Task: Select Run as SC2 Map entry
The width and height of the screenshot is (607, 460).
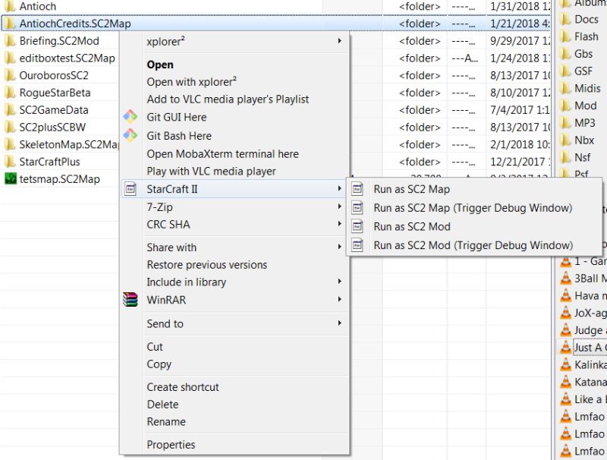Action: (411, 189)
